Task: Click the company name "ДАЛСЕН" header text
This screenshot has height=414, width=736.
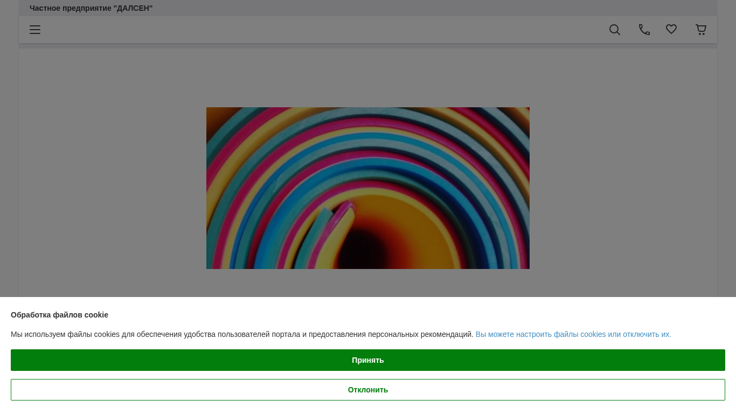Action: (91, 8)
